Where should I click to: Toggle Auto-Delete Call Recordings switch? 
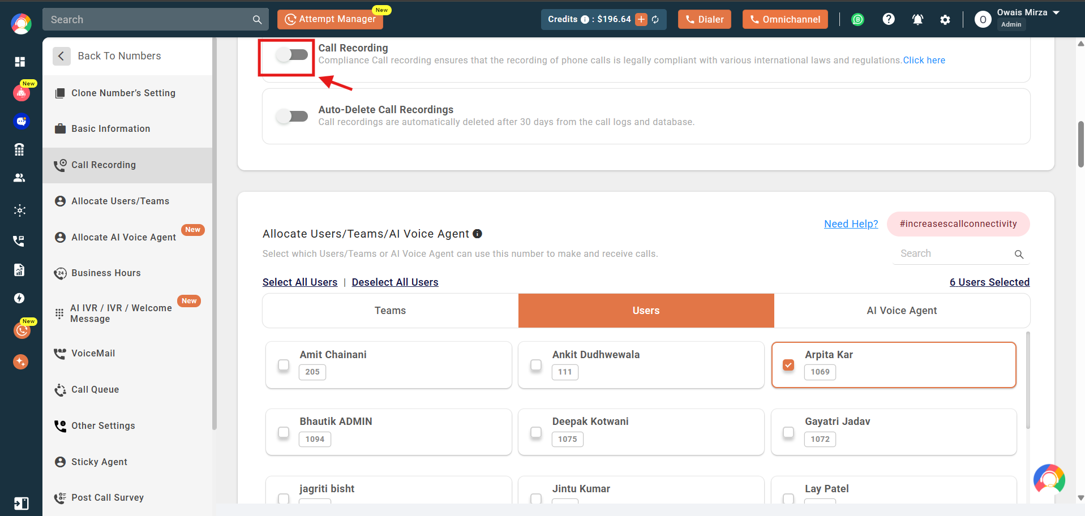(x=291, y=117)
